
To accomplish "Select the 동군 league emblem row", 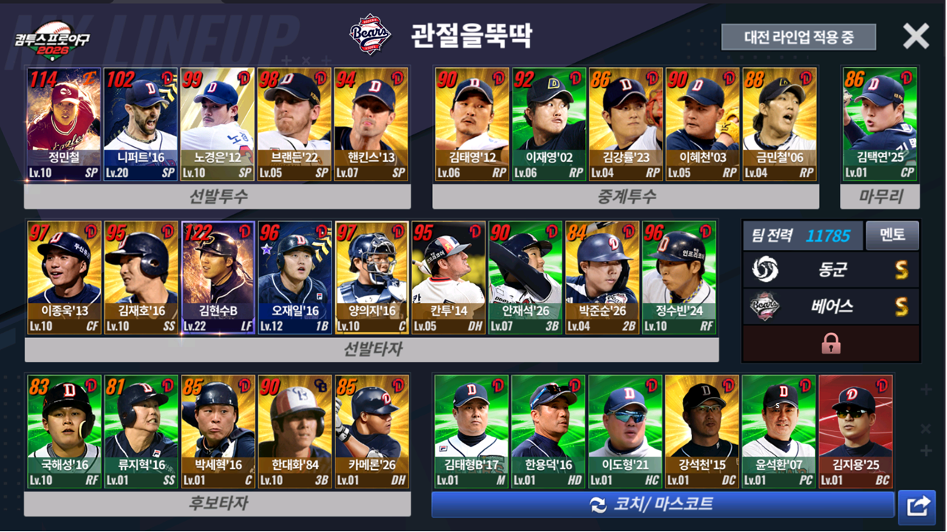I will point(831,269).
